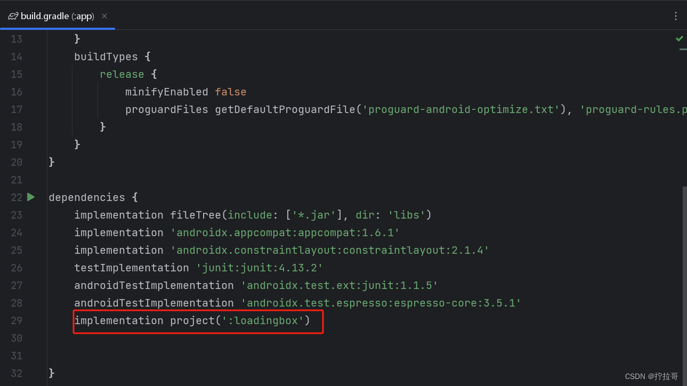Click the constraintlayout:2.1.4 dependency string

(330, 250)
